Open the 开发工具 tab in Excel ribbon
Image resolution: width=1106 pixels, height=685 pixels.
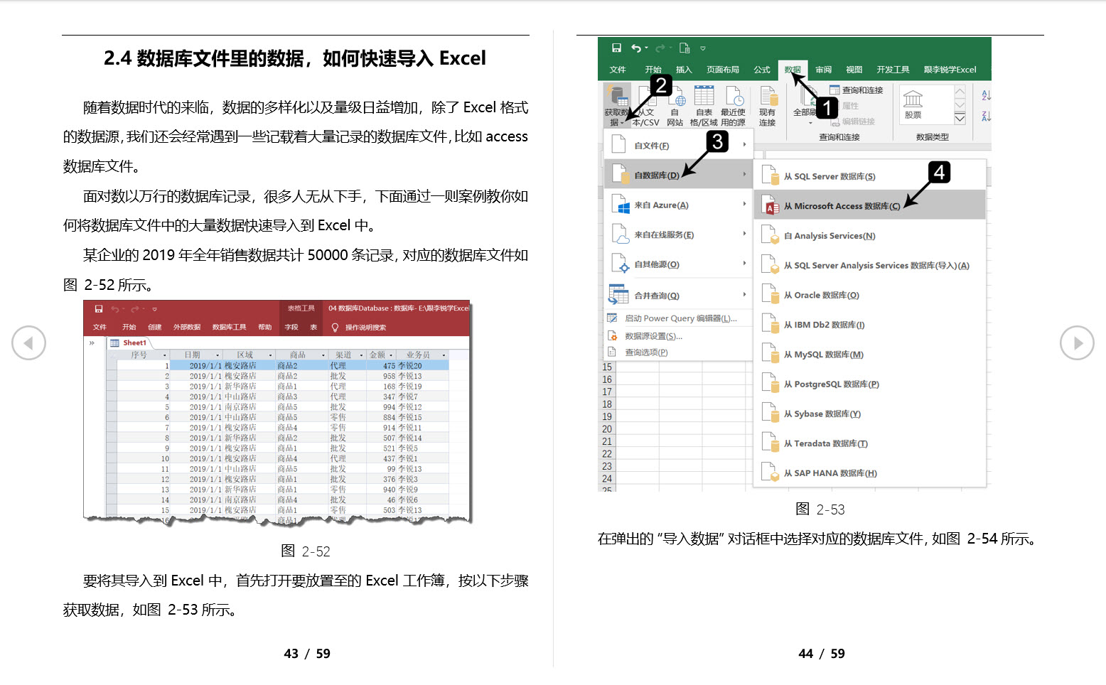(893, 70)
